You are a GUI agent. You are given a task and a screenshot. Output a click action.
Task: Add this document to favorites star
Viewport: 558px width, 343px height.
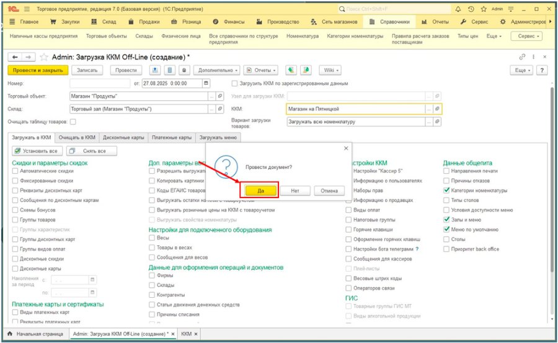pyautogui.click(x=44, y=57)
